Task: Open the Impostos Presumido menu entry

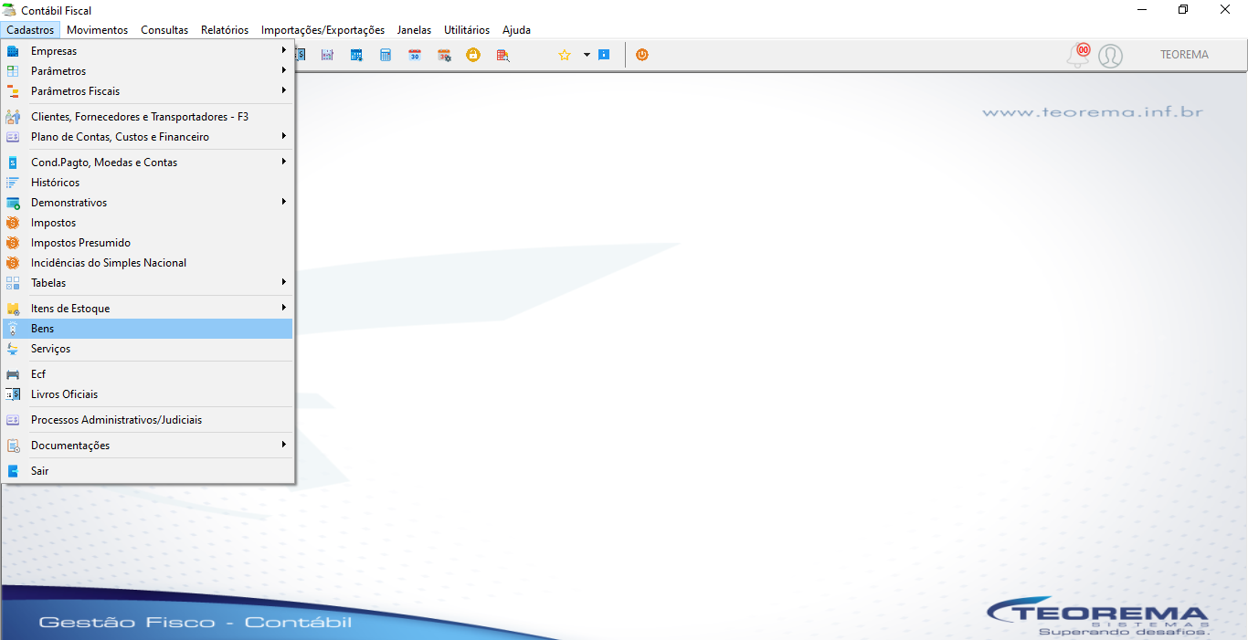Action: coord(147,243)
